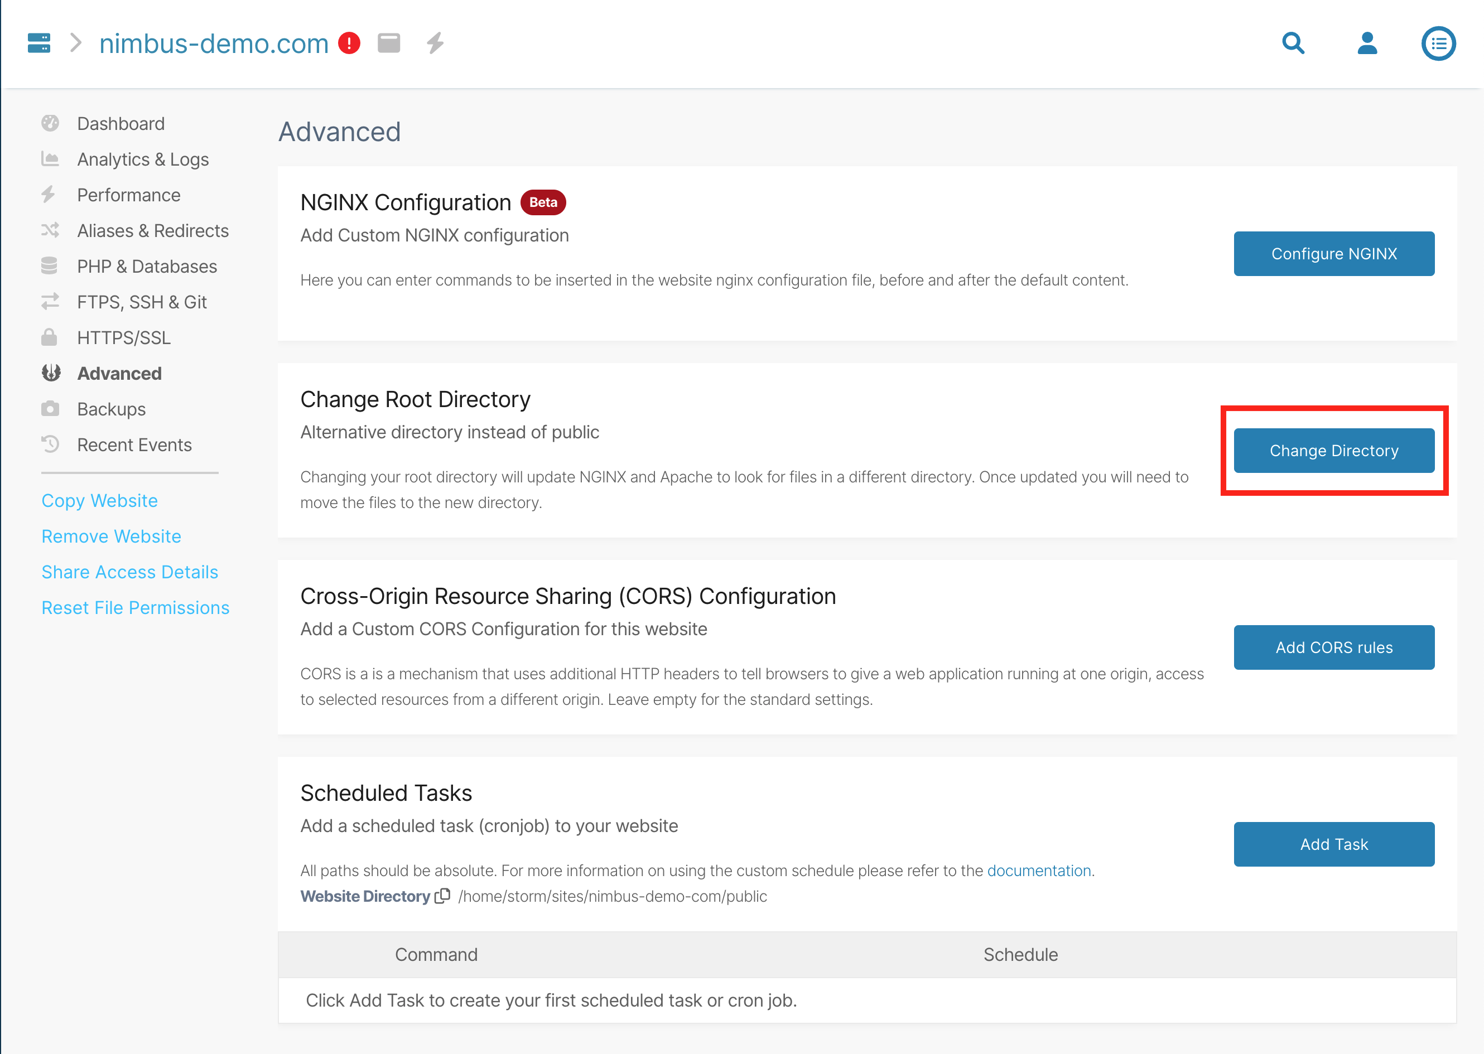Click the Change Directory button
The image size is (1484, 1054).
point(1333,451)
